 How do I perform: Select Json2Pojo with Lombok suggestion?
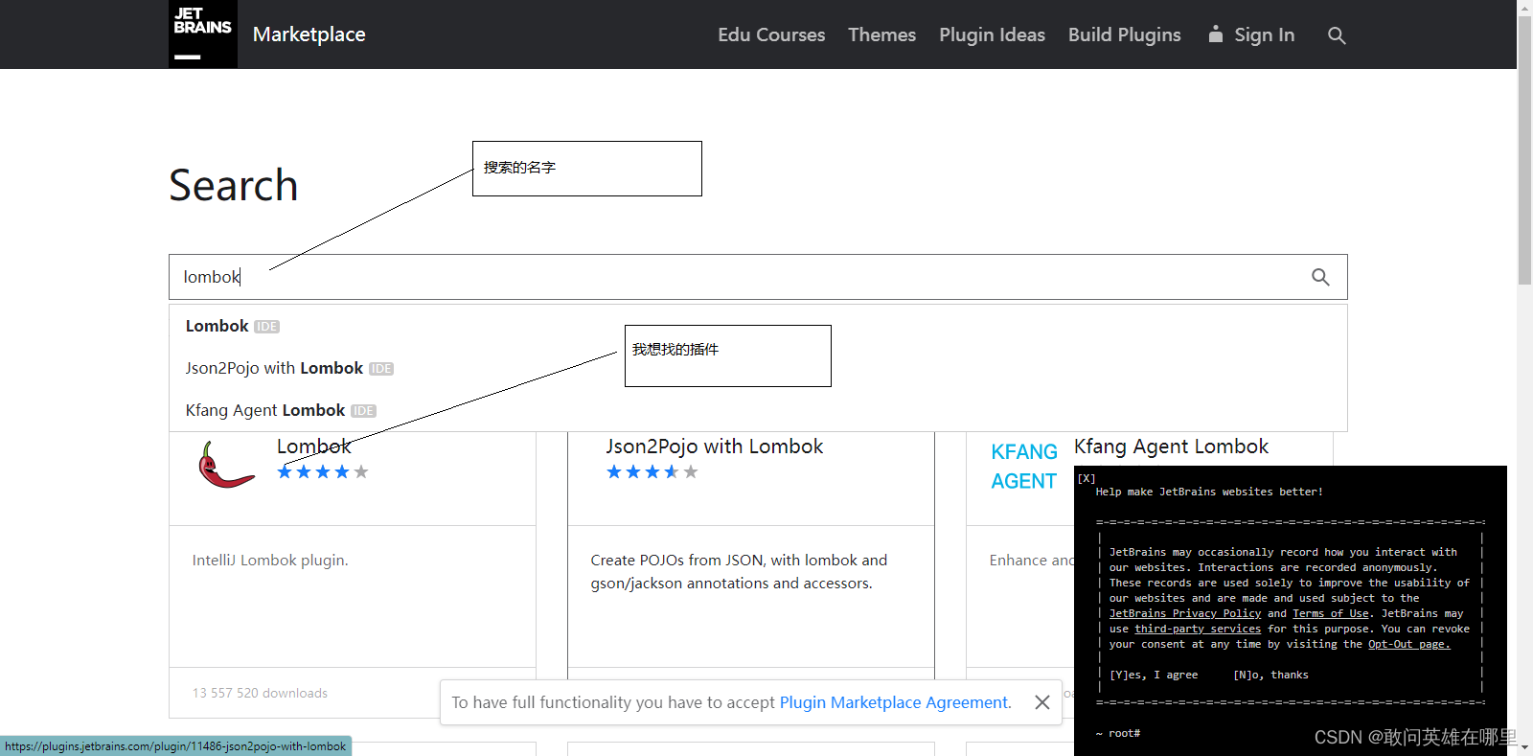pos(758,368)
